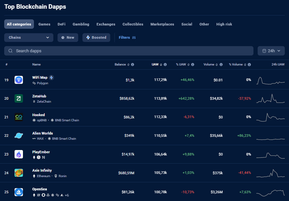Sort by the Volume column
Viewport: 289px width, 201px height.
[211, 65]
